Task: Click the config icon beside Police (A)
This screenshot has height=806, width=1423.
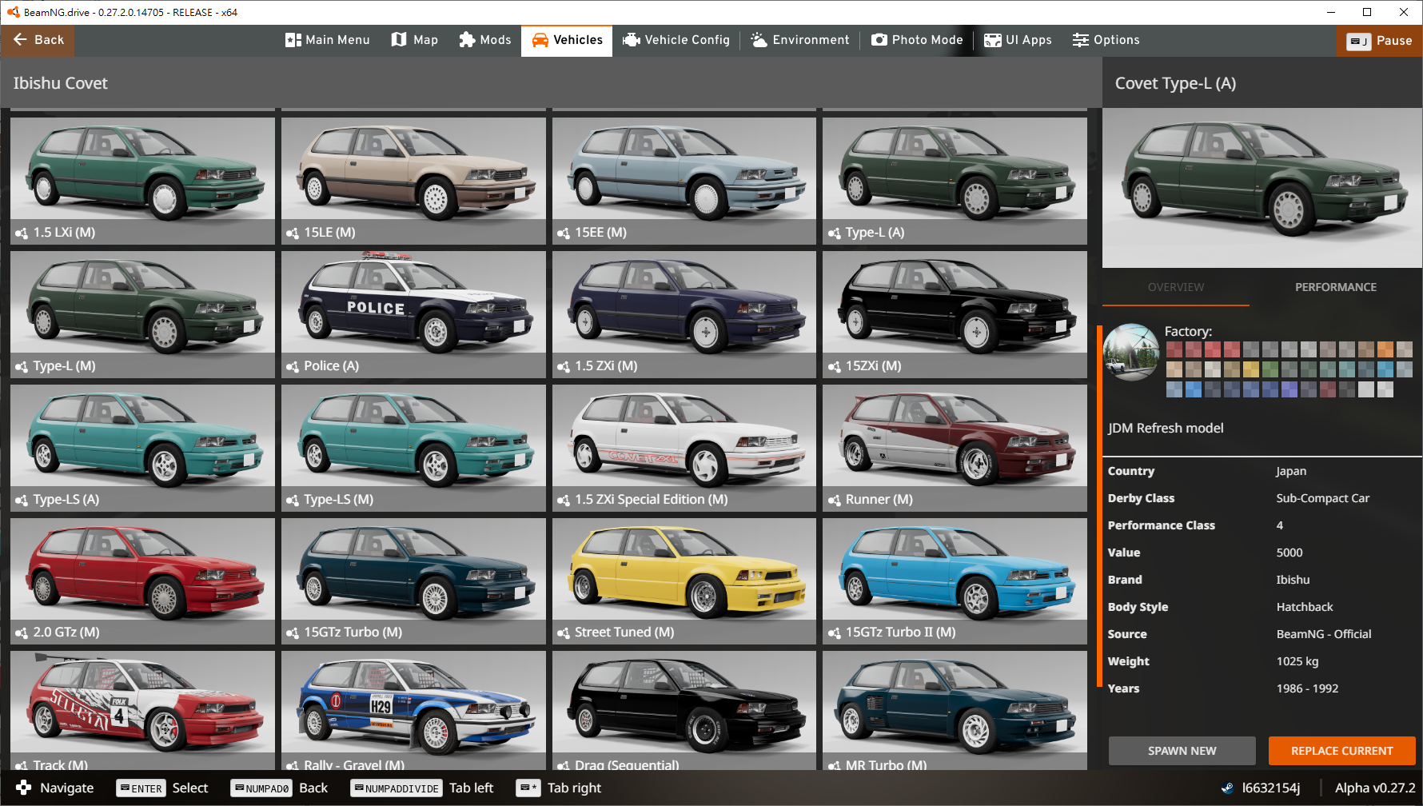Action: point(293,367)
